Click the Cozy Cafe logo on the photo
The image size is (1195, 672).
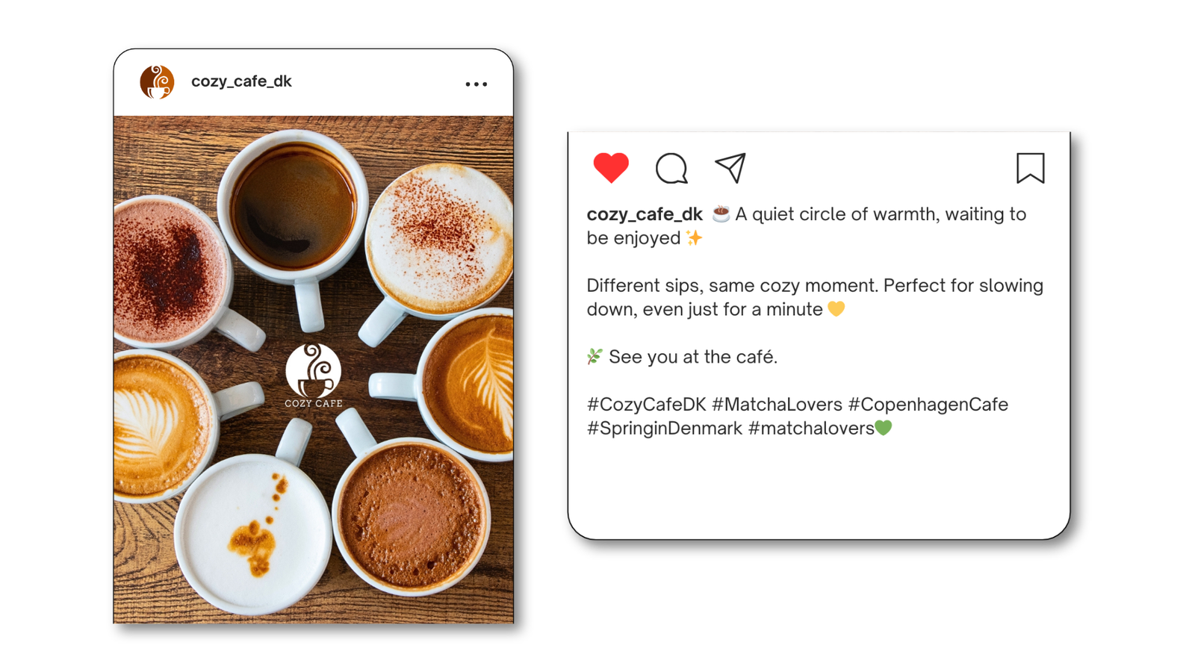pos(314,376)
